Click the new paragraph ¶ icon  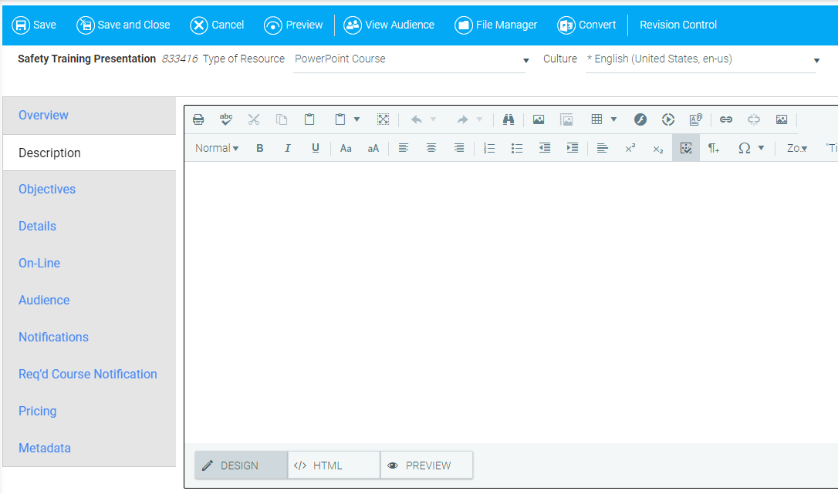[x=714, y=148]
